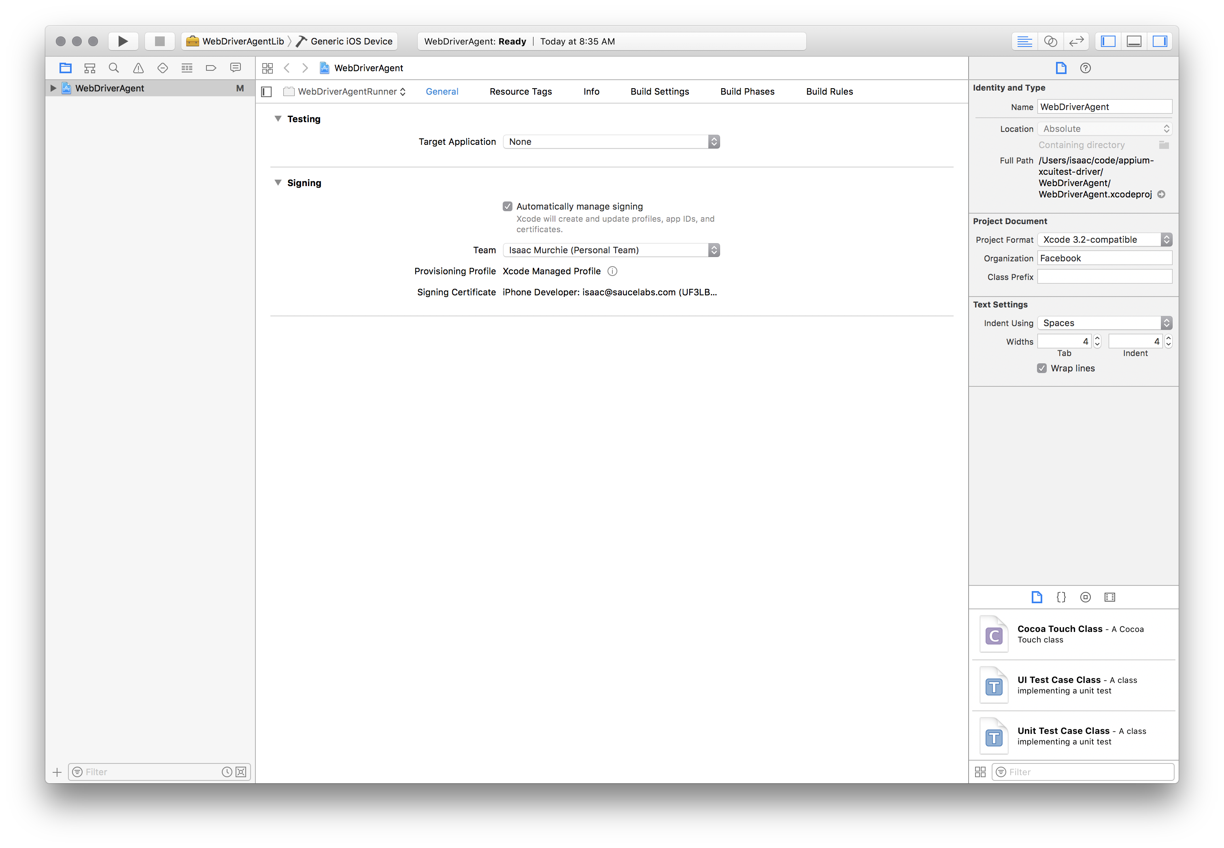Click the Run/Play button in toolbar
The image size is (1224, 848).
pyautogui.click(x=122, y=41)
